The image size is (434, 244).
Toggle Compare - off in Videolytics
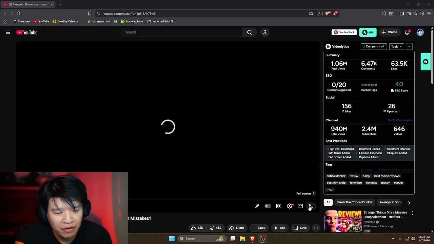pyautogui.click(x=374, y=46)
